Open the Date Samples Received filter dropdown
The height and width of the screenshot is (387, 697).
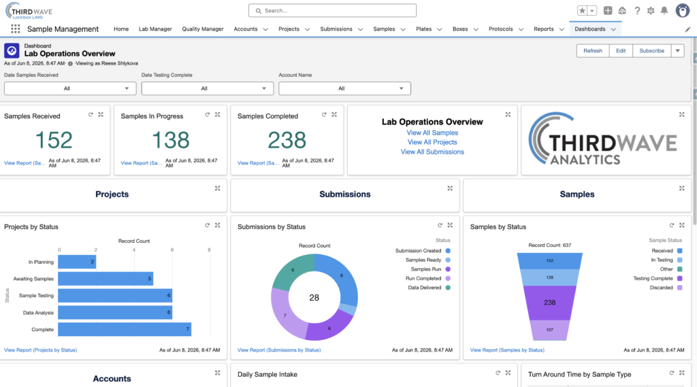(70, 88)
